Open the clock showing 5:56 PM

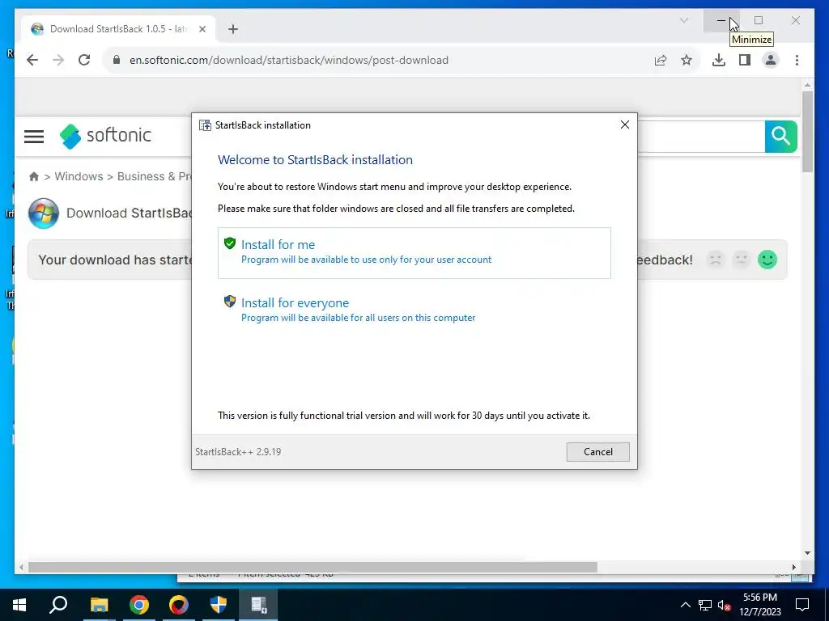pyautogui.click(x=759, y=605)
